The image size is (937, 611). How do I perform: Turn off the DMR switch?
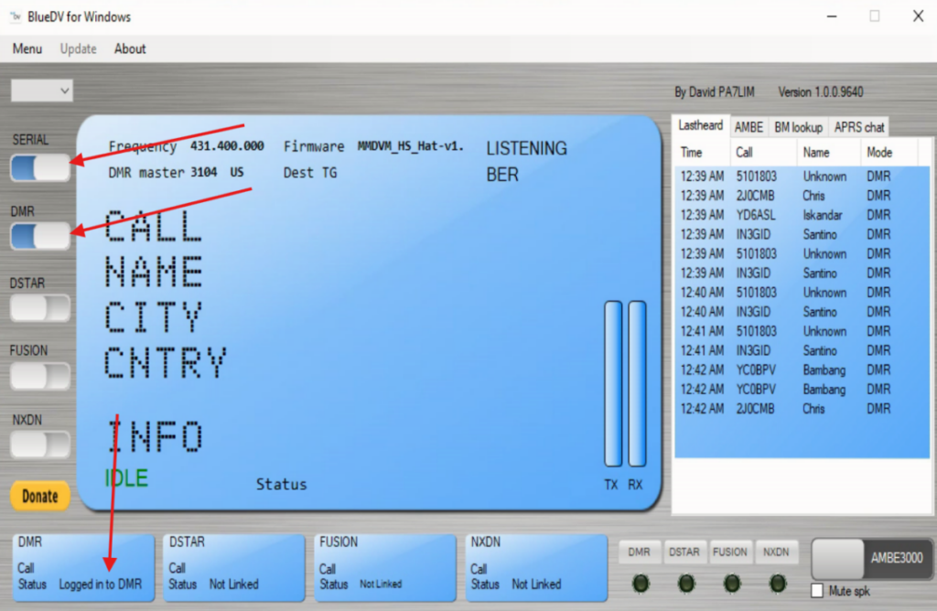click(40, 236)
